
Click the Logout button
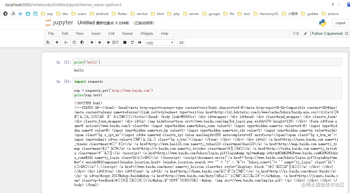coord(340,23)
